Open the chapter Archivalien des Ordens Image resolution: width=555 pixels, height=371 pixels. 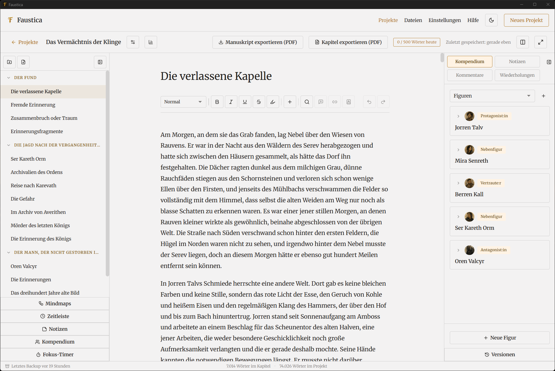[x=53, y=172]
